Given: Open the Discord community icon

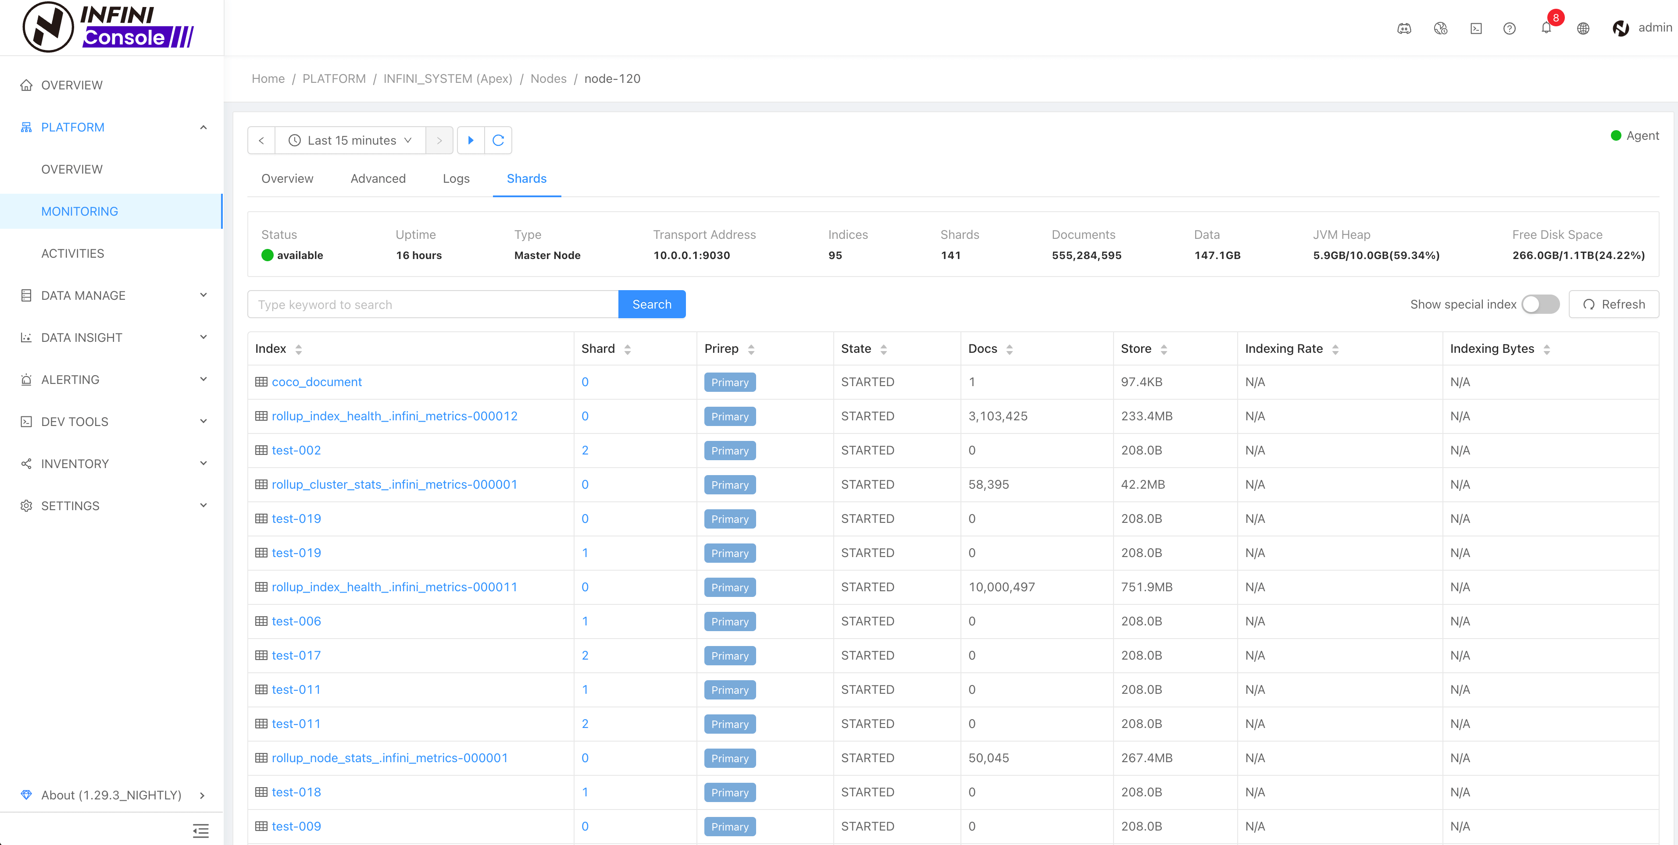Looking at the screenshot, I should [1404, 28].
